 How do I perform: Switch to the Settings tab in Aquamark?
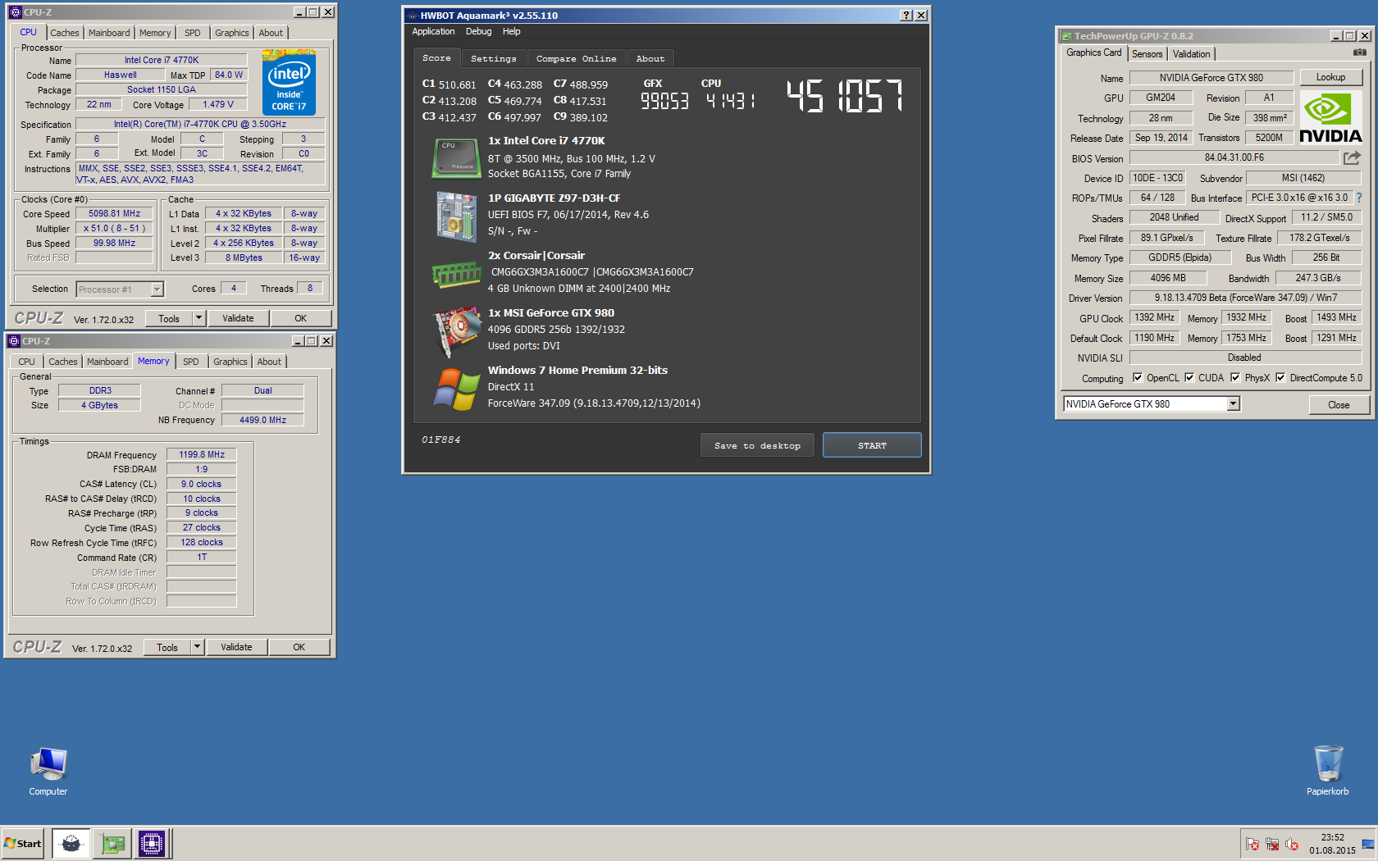pyautogui.click(x=493, y=59)
